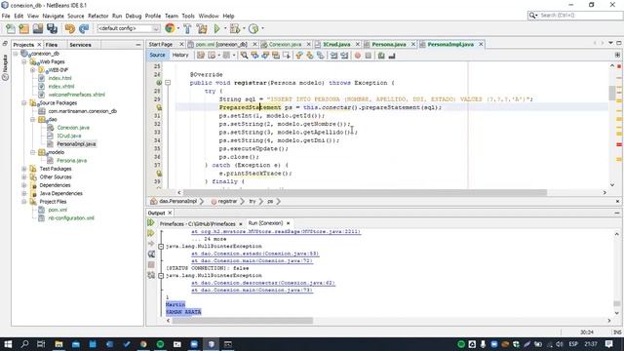624x351 pixels.
Task: Click the New File toolbar icon
Action: [11, 28]
